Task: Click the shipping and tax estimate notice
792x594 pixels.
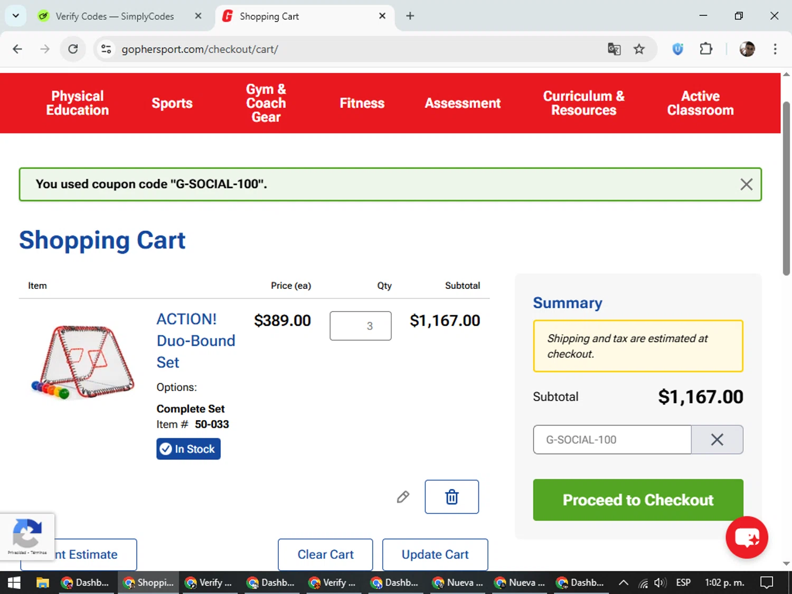Action: pos(638,346)
